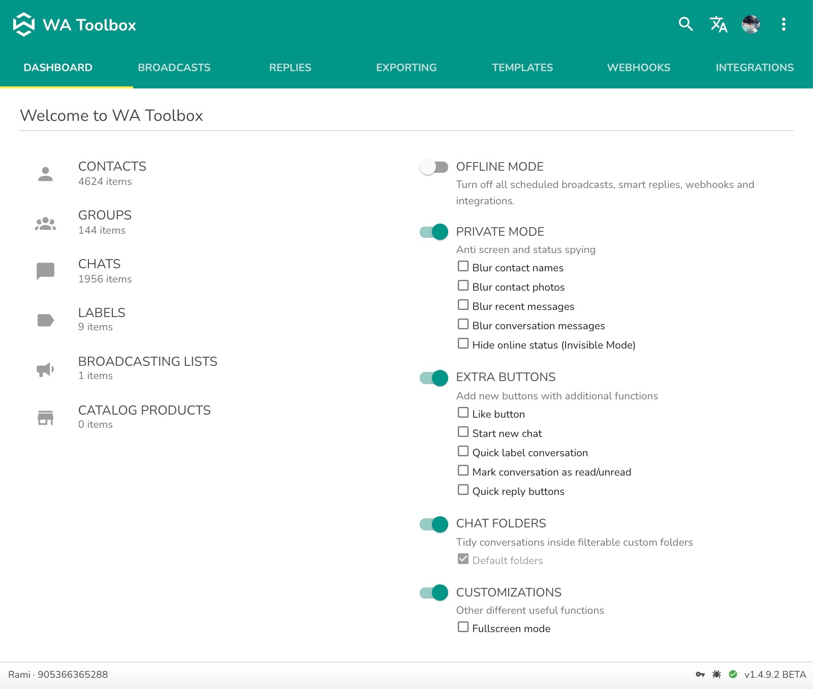The height and width of the screenshot is (689, 813).
Task: Open the language translate icon
Action: click(718, 24)
